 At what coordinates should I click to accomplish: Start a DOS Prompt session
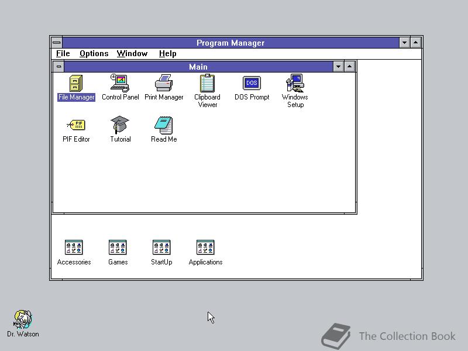251,84
